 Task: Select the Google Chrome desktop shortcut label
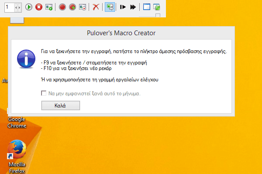(x=17, y=122)
